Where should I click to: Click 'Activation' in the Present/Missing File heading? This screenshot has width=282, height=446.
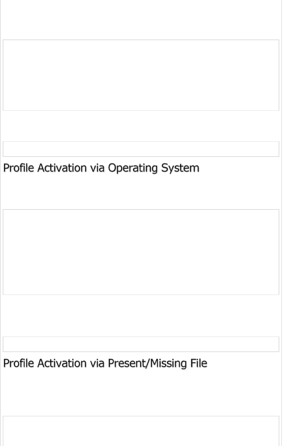pos(62,363)
